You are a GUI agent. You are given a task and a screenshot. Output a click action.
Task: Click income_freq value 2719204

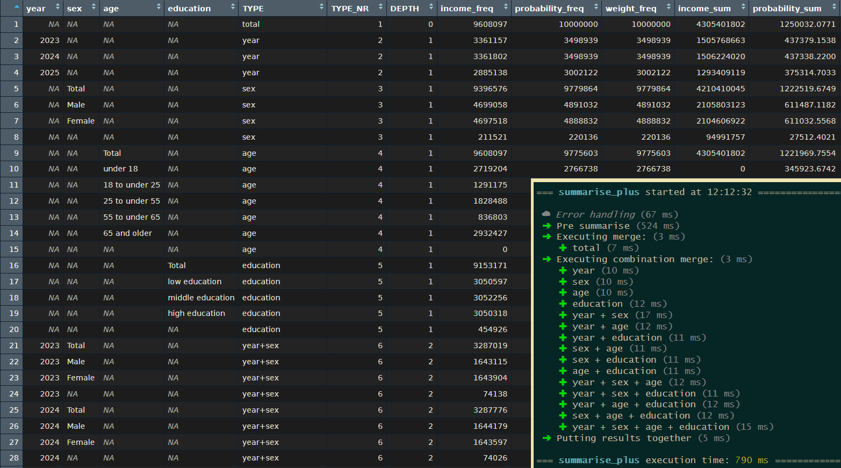pyautogui.click(x=490, y=169)
